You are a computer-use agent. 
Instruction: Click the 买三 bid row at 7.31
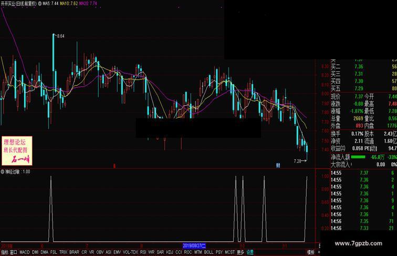pyautogui.click(x=363, y=74)
